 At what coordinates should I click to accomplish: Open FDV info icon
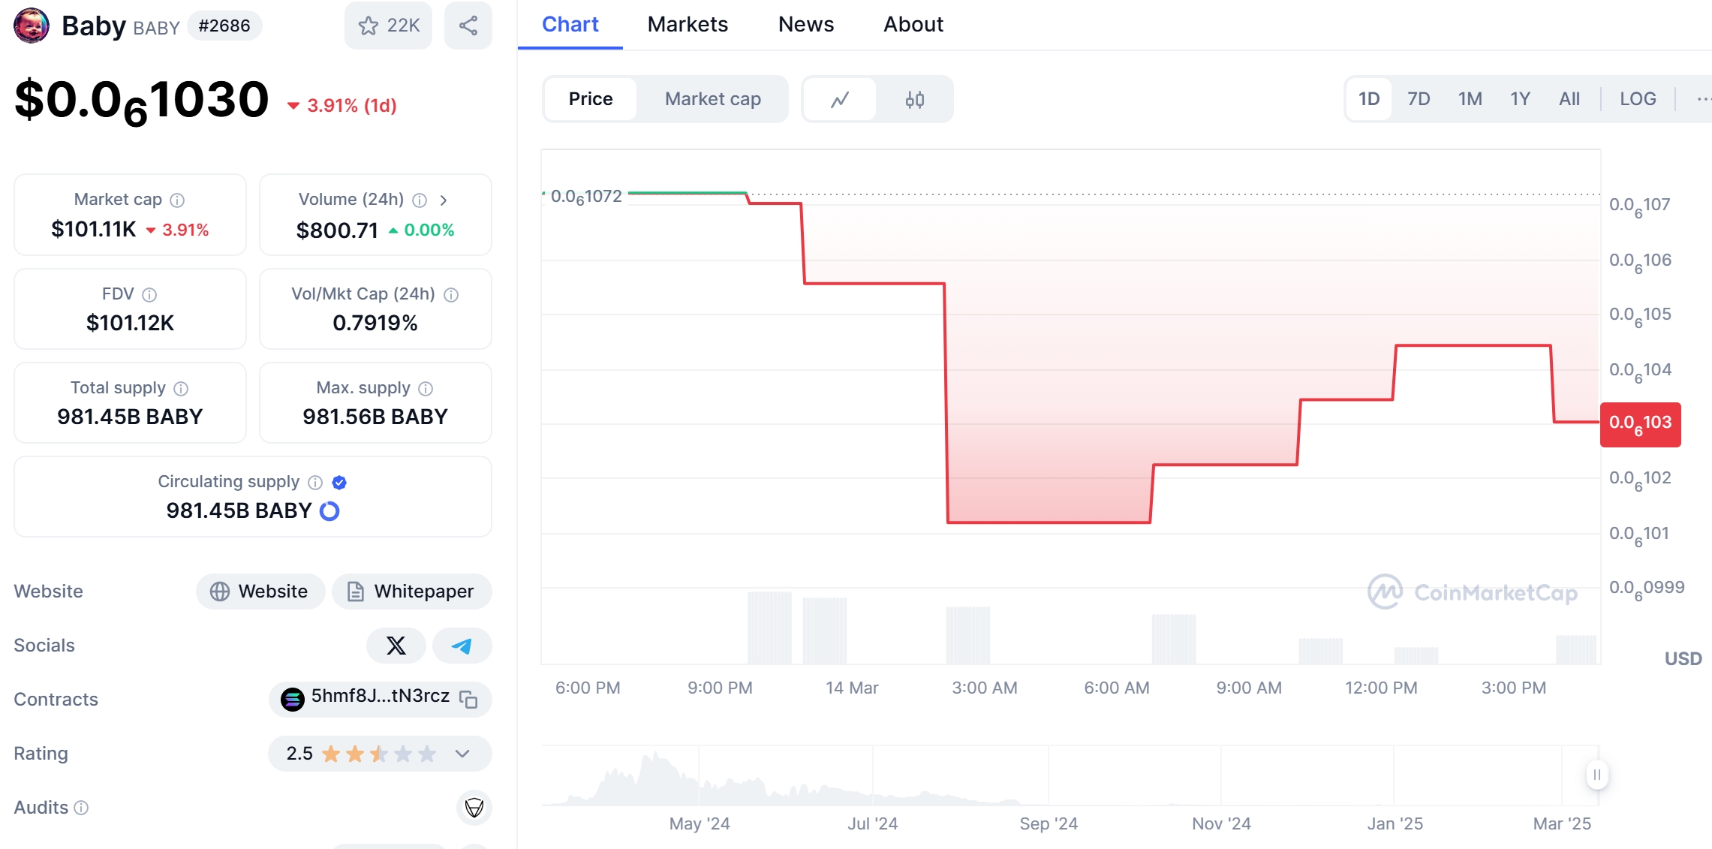coord(149,294)
